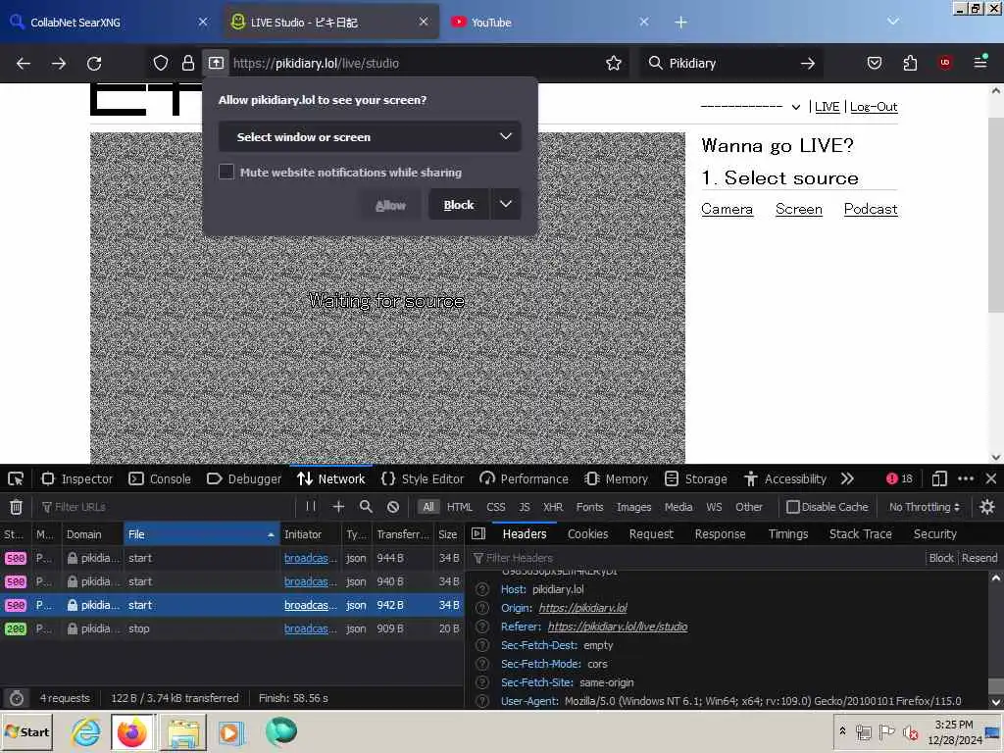Select the Screen source link
Screen dimensions: 1004x753
(x=798, y=209)
